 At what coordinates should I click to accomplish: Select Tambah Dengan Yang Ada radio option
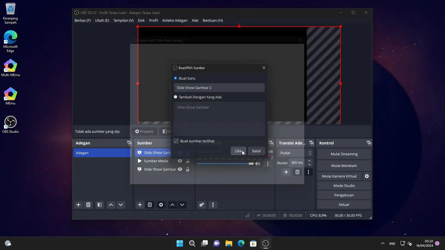(175, 97)
